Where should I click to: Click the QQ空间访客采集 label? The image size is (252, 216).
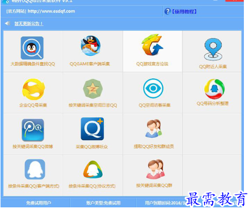[x=155, y=105]
